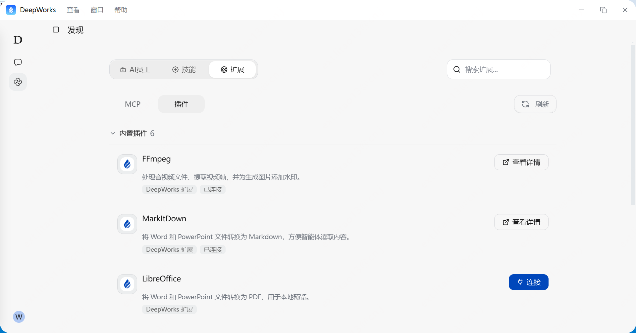Switch to the AI员工 tab

pos(135,69)
